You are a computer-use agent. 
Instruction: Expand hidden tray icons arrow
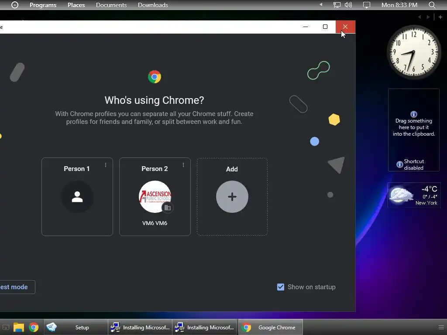(x=321, y=4)
